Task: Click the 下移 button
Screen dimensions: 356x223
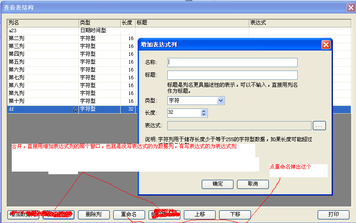Action: 235,214
